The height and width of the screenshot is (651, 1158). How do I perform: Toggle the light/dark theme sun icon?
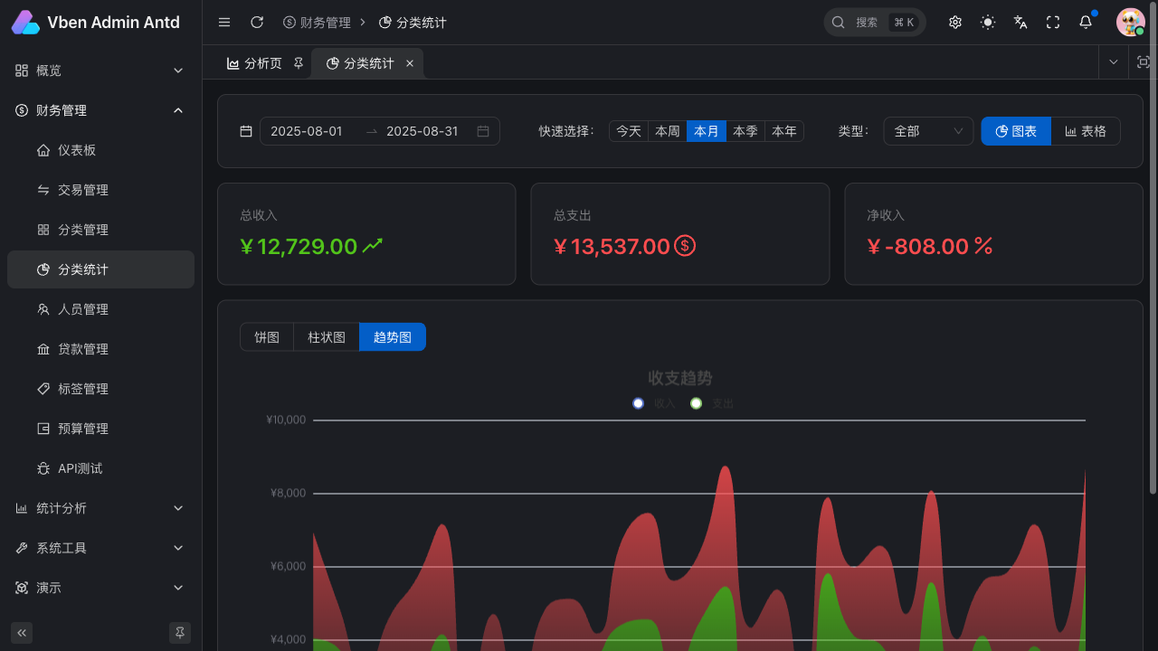[x=988, y=23]
